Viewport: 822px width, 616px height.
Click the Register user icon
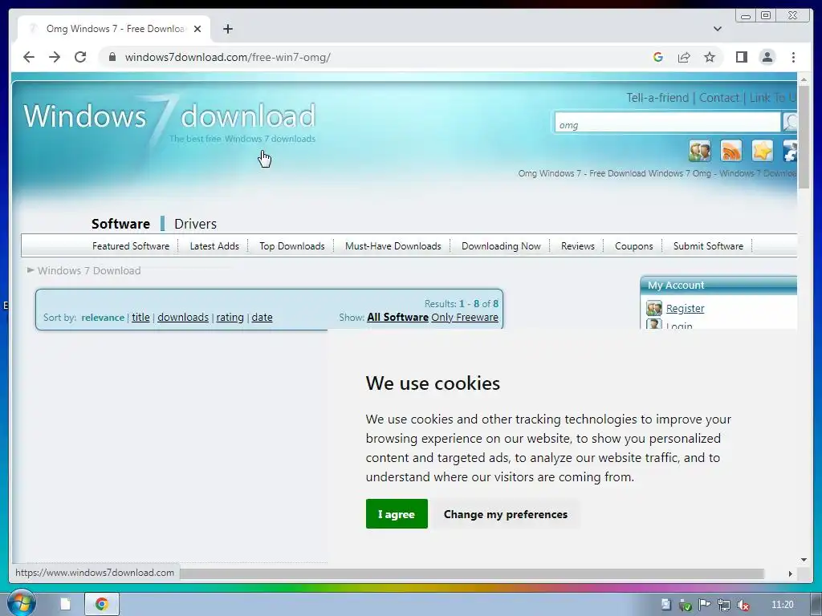(653, 308)
